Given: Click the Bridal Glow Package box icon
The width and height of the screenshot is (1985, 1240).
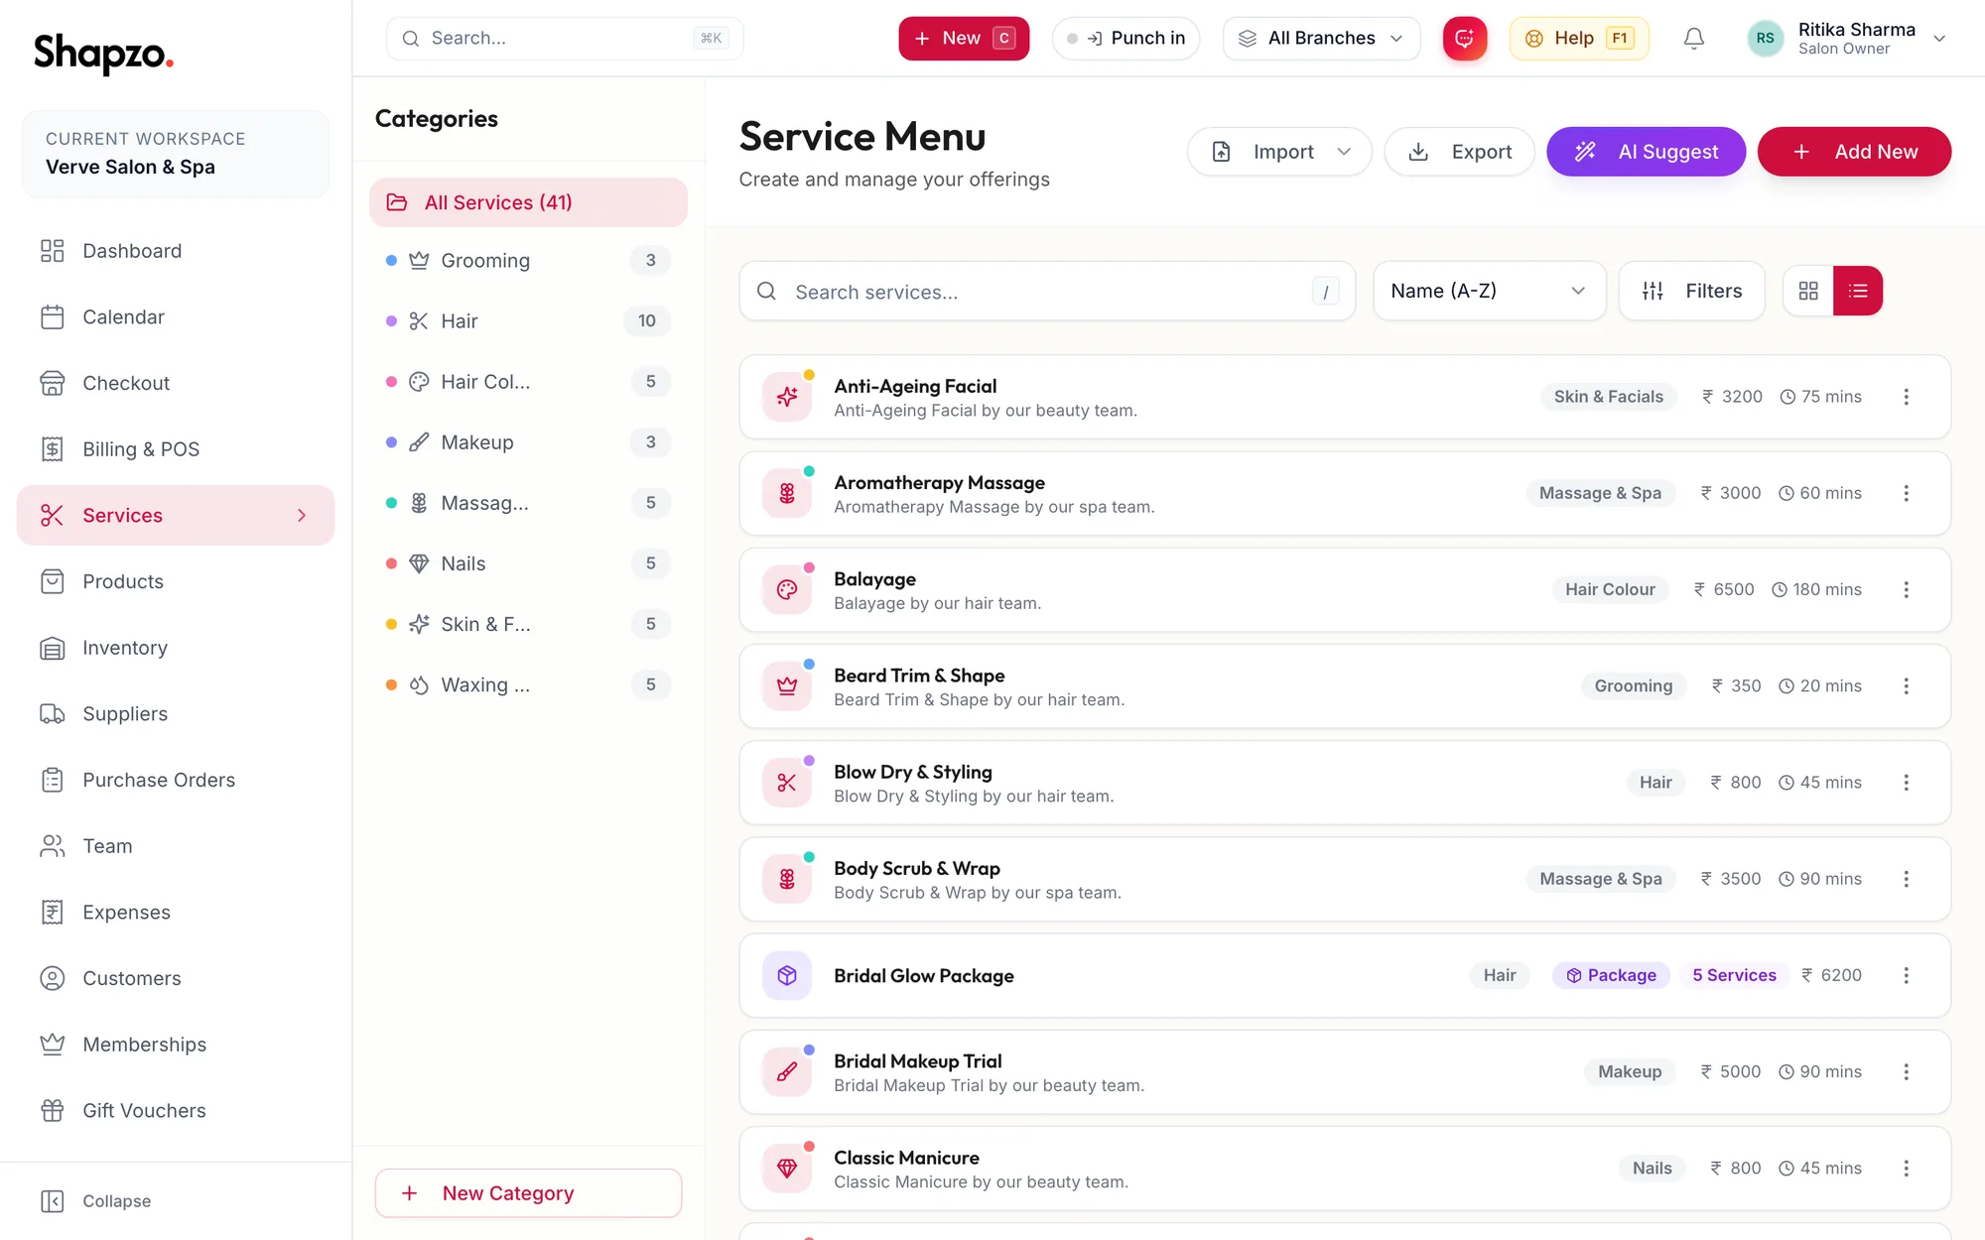Looking at the screenshot, I should click(787, 975).
